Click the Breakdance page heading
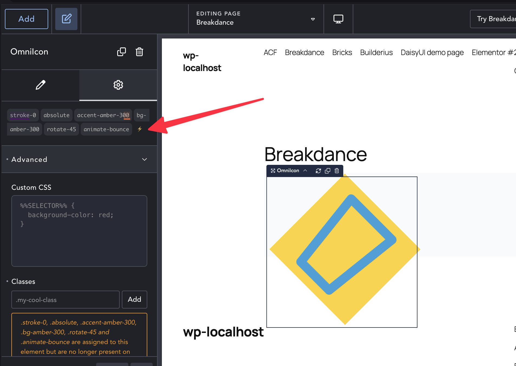Image resolution: width=516 pixels, height=366 pixels. tap(316, 154)
